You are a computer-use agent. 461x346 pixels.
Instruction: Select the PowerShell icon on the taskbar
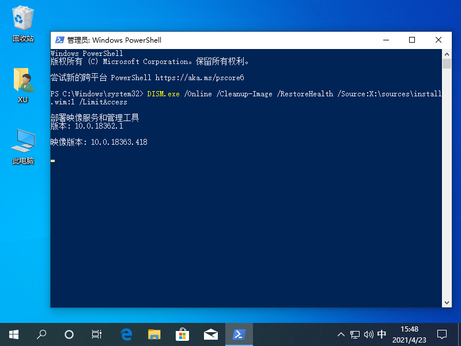(x=239, y=334)
